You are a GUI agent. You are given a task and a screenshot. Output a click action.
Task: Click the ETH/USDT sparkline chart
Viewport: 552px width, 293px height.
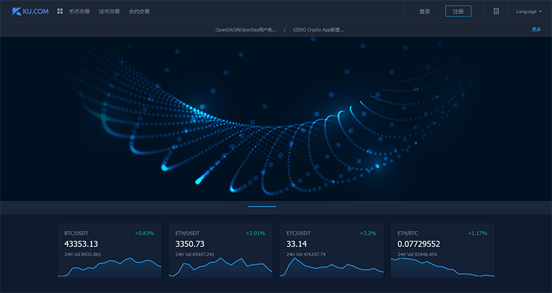(220, 268)
